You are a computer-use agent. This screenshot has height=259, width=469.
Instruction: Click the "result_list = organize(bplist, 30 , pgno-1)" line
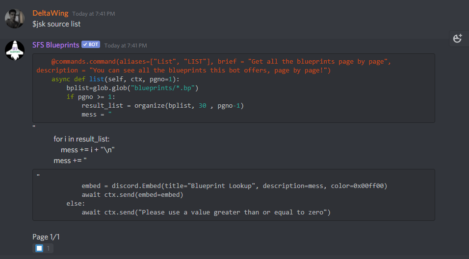click(163, 106)
